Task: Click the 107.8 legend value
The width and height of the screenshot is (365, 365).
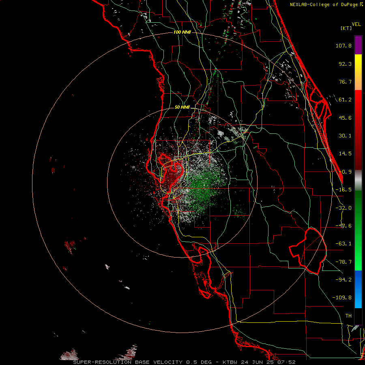Action: [344, 45]
